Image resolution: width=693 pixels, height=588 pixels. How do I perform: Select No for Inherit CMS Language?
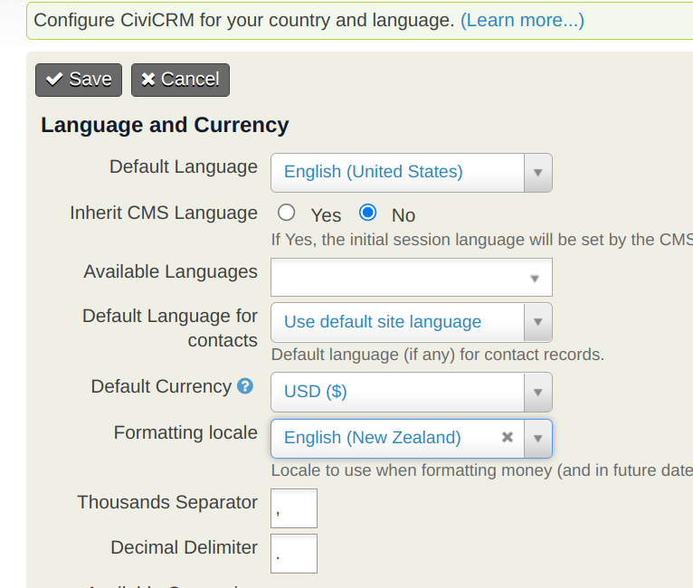pos(368,213)
